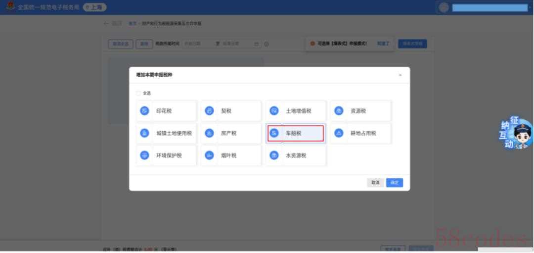Pick the 资源税 (resource tax) icon
The width and height of the screenshot is (534, 253).
[x=339, y=111]
